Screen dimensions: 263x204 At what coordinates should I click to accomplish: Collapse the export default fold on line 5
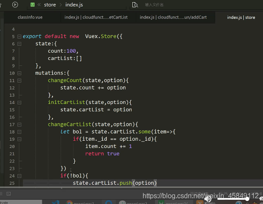tap(20, 36)
